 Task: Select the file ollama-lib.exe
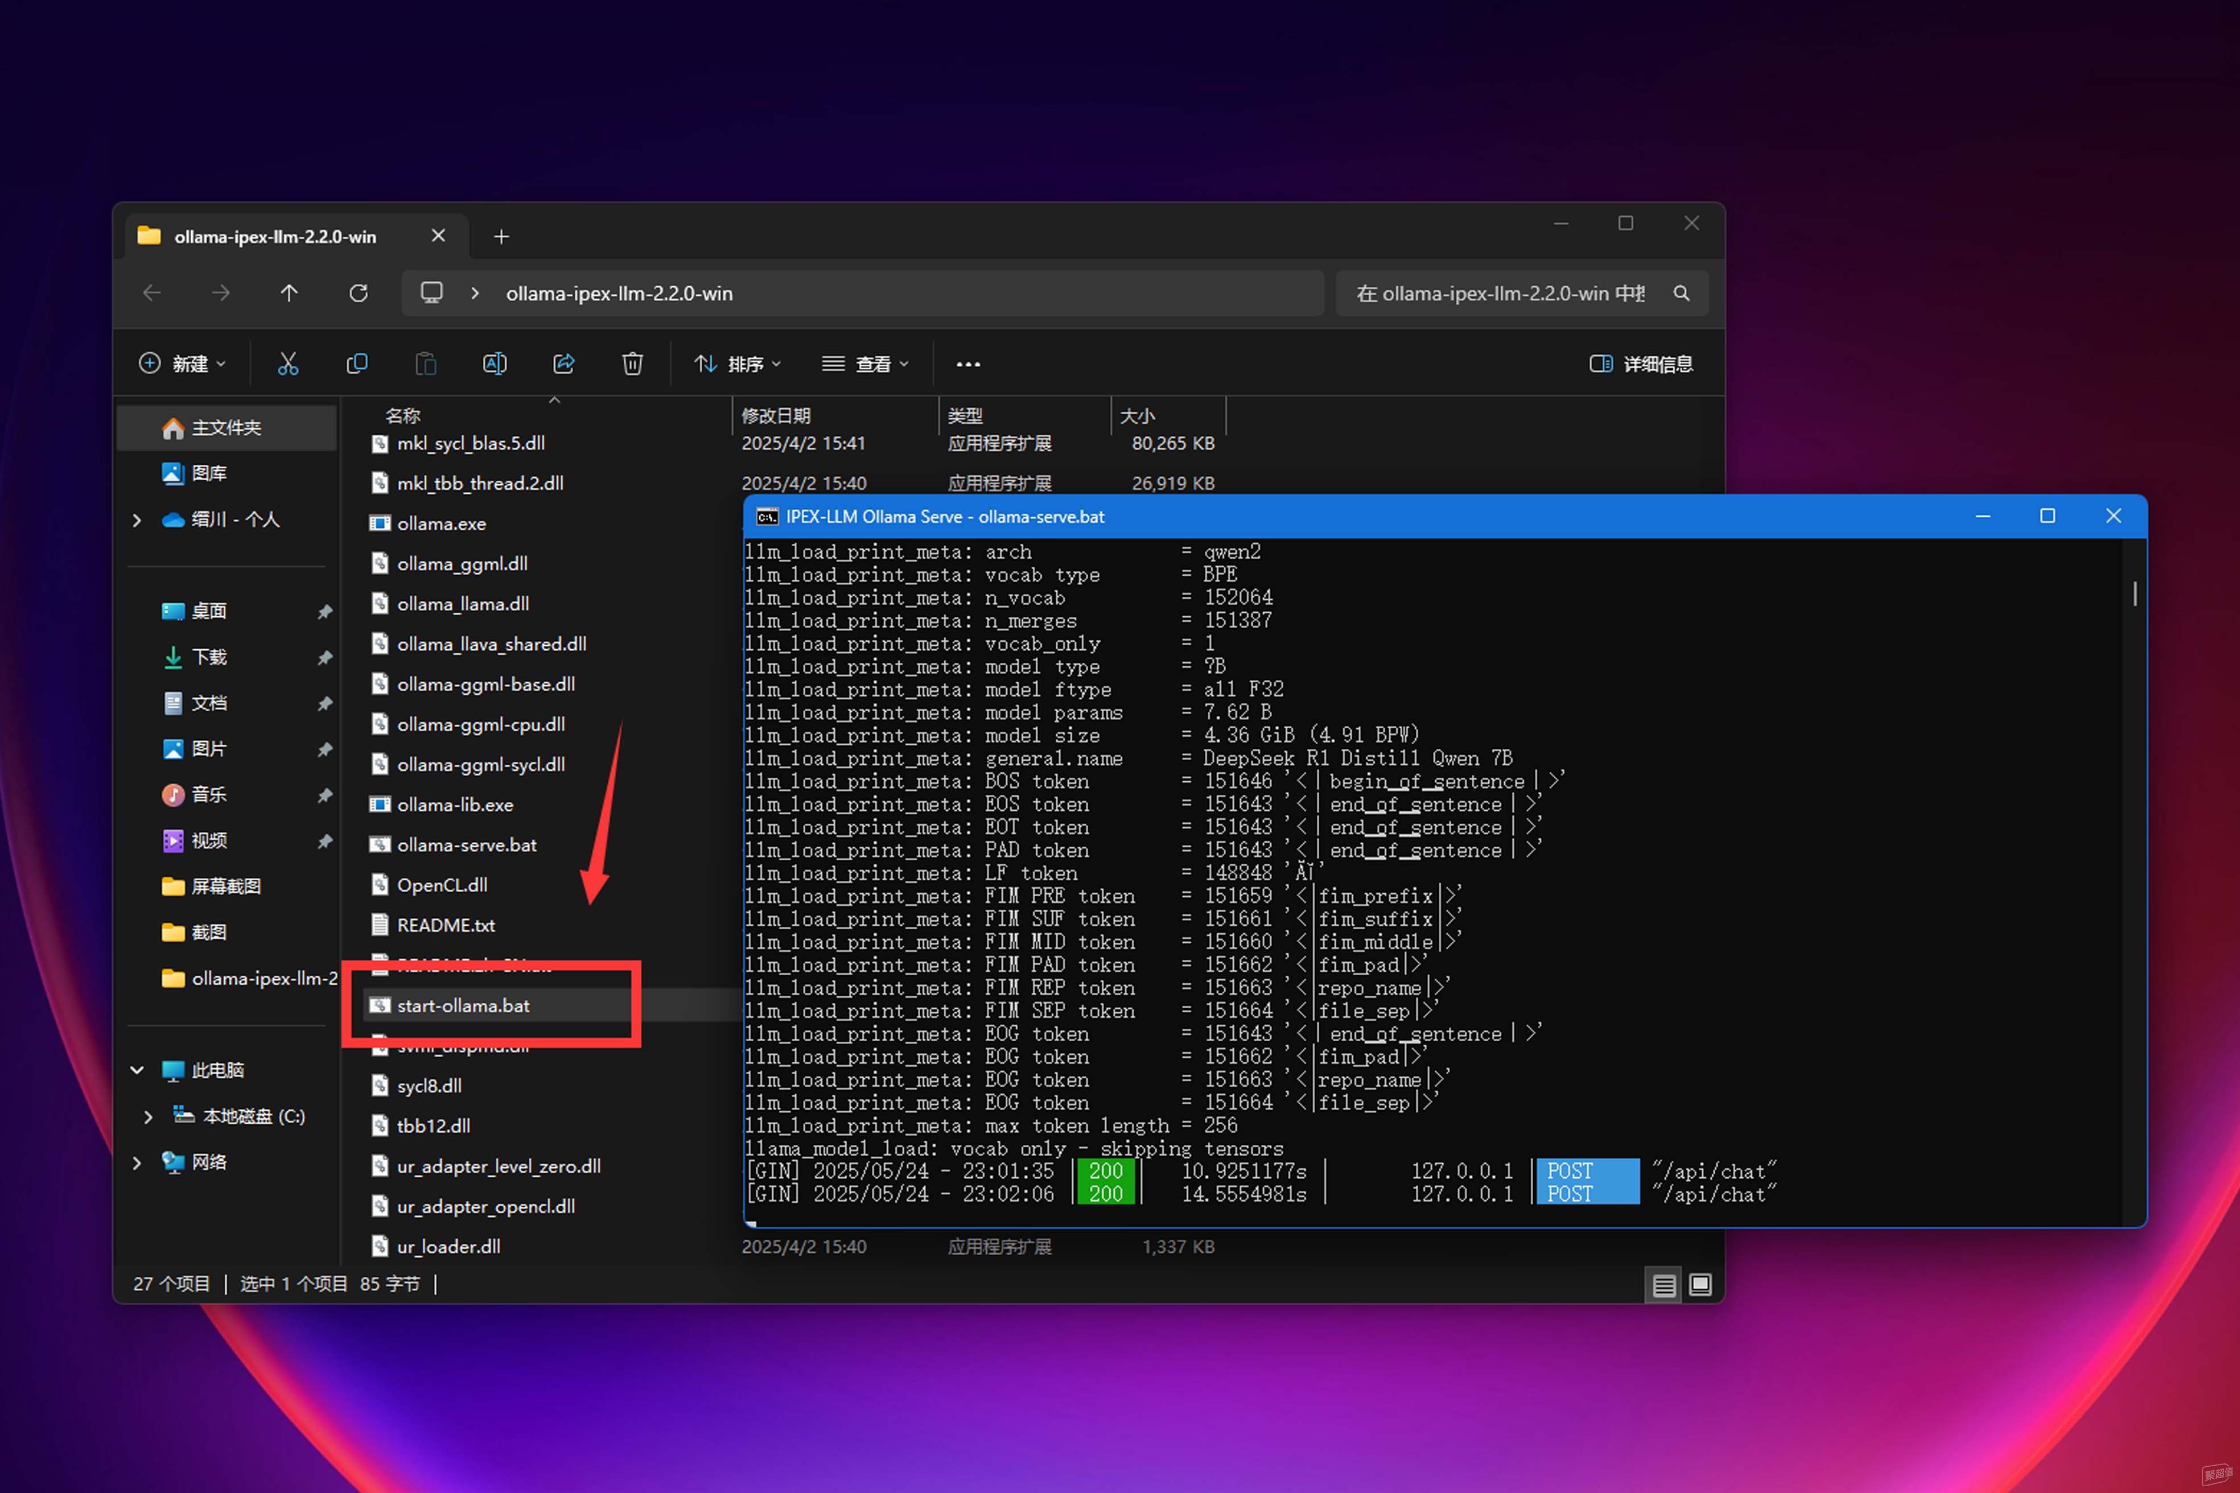point(455,805)
